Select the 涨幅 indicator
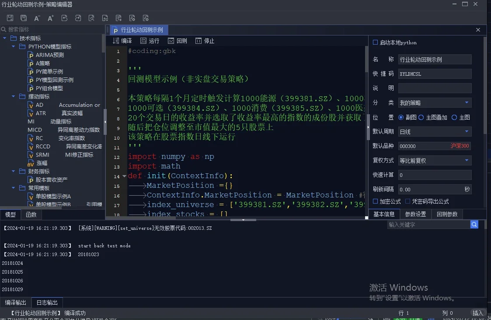This screenshot has width=491, height=320. [x=38, y=163]
